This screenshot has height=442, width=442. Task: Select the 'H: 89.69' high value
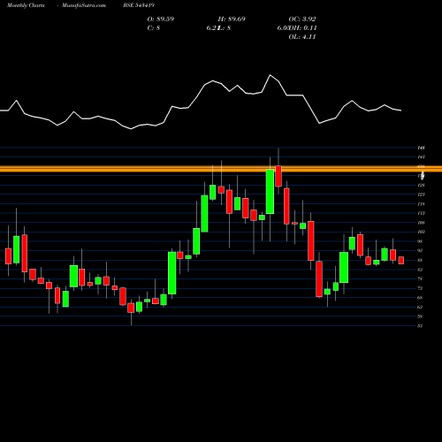pos(232,19)
